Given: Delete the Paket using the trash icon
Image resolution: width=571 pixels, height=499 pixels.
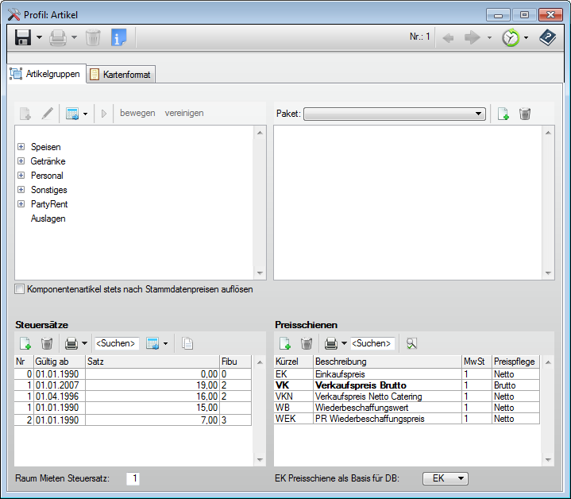Looking at the screenshot, I should tap(524, 114).
